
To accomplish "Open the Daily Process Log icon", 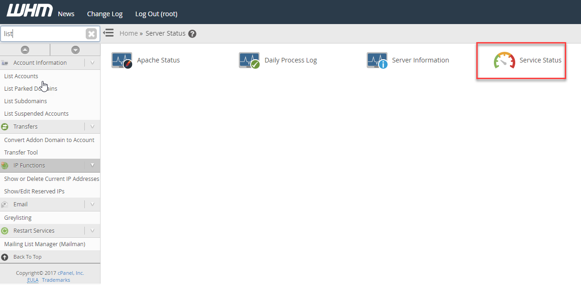I will (249, 61).
